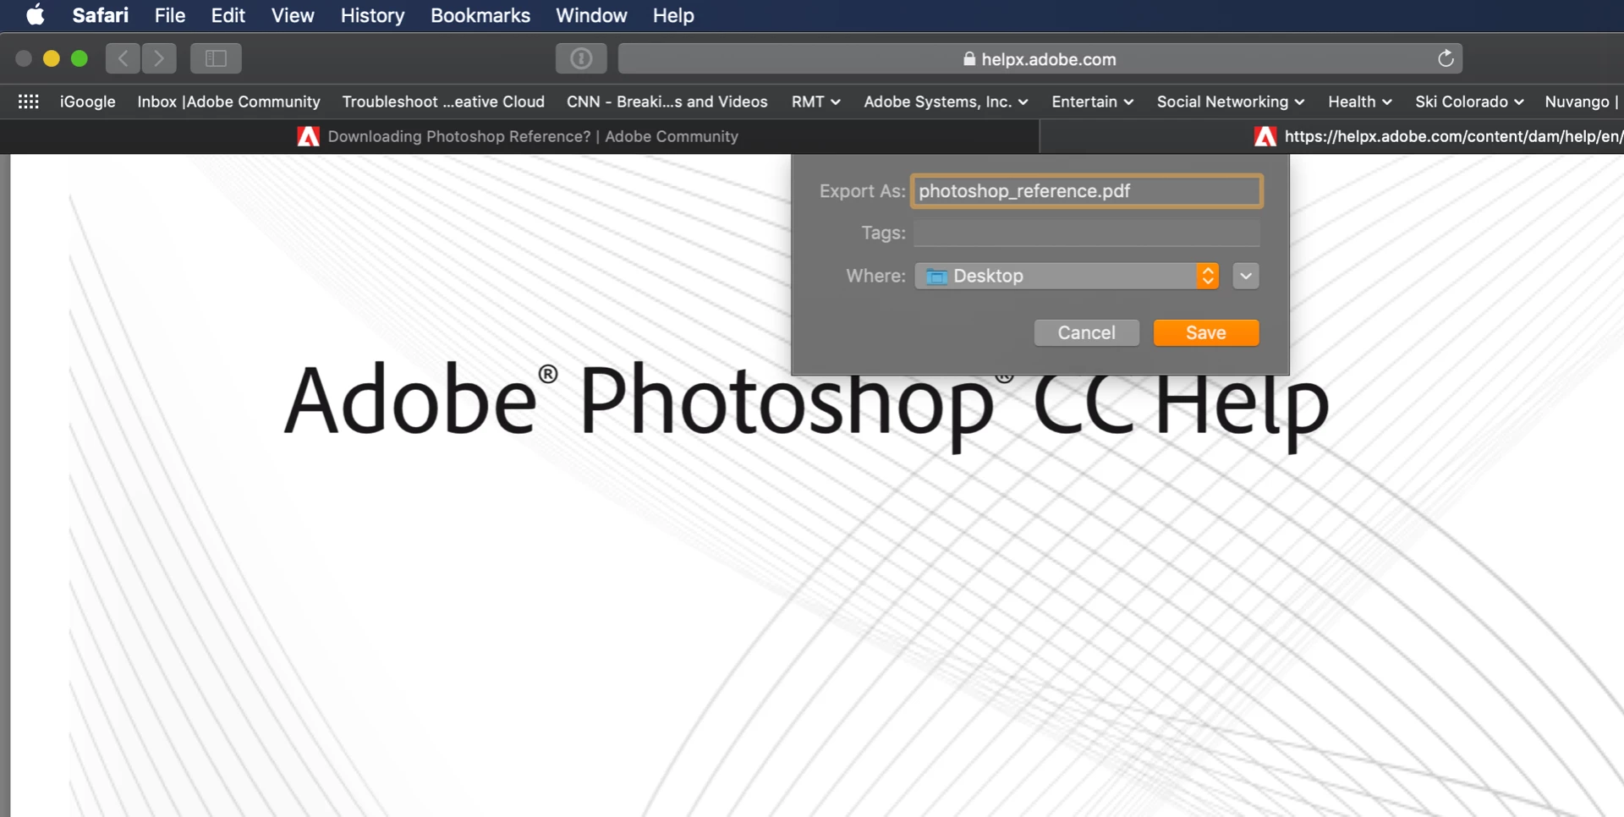Open the Help menu
1624x817 pixels.
click(x=673, y=15)
